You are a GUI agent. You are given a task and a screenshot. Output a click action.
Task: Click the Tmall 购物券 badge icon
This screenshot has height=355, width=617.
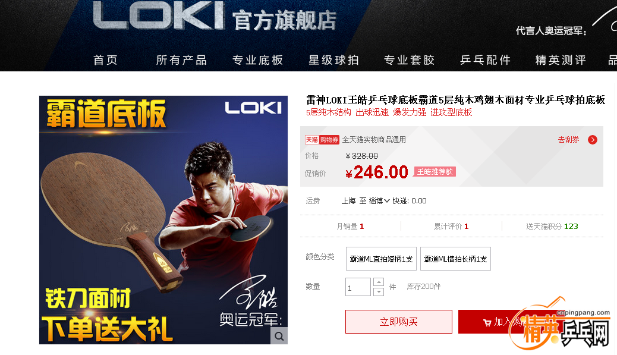[x=322, y=140]
